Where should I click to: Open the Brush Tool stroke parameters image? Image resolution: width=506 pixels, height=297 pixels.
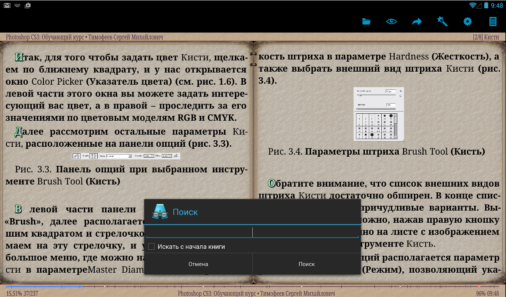pyautogui.click(x=379, y=114)
